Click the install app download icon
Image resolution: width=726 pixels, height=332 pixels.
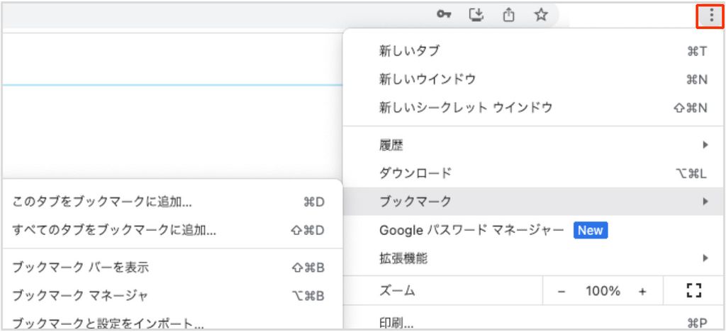[476, 16]
